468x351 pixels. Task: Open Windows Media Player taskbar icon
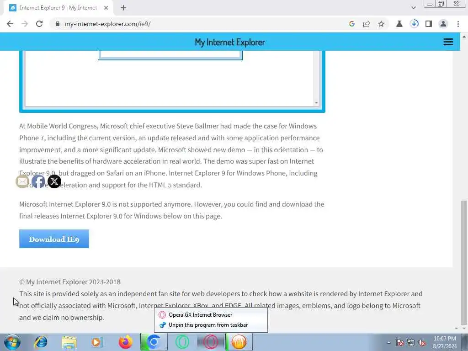coord(97,342)
